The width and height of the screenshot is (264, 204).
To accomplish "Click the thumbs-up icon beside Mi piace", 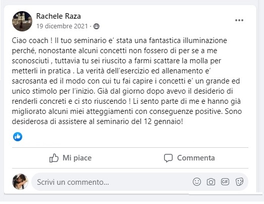I will coord(54,158).
